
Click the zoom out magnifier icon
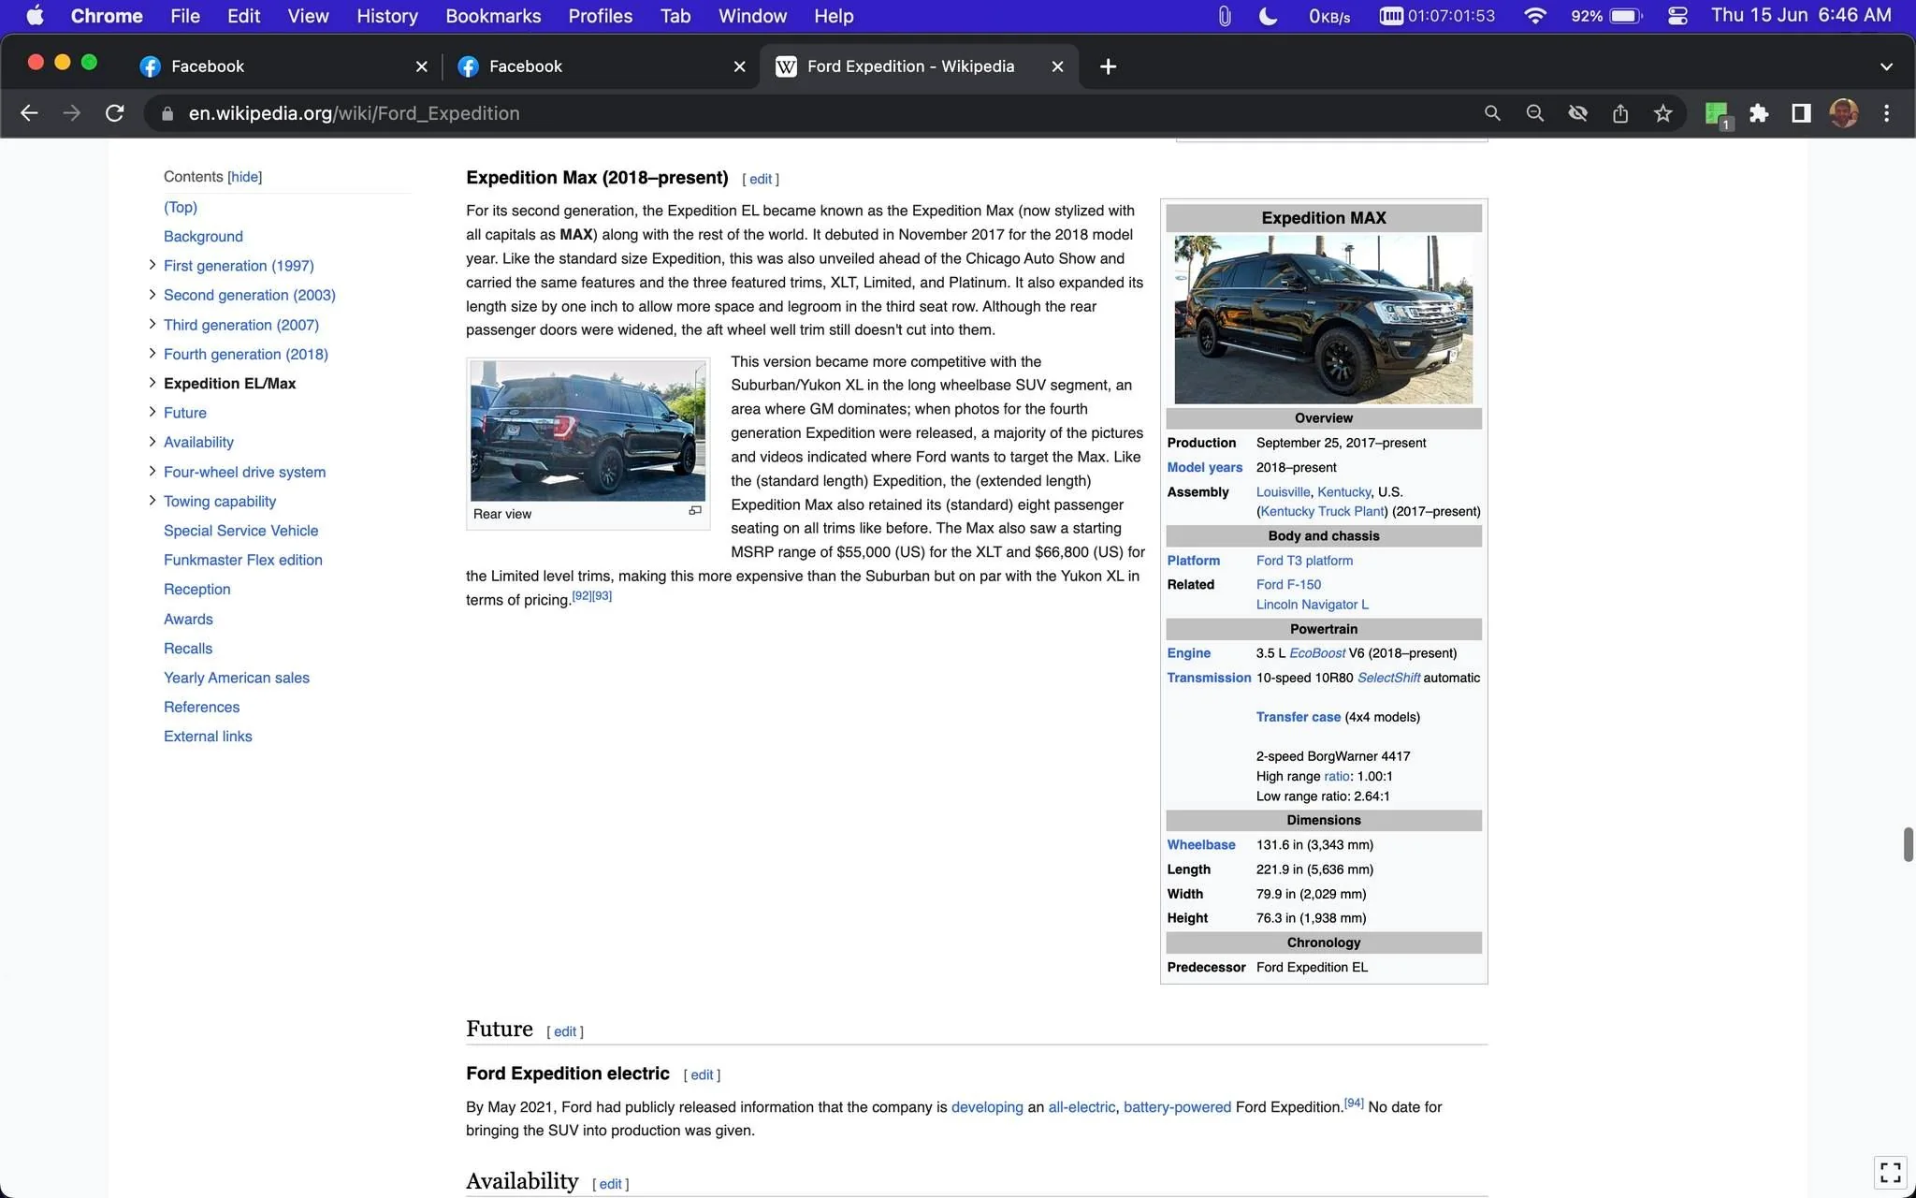[x=1535, y=113]
